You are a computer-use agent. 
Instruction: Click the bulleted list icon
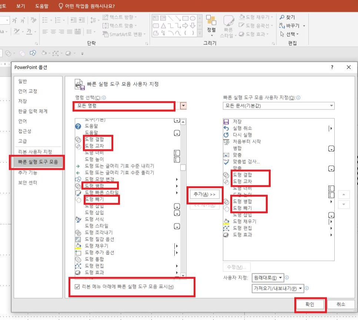[x=45, y=20]
